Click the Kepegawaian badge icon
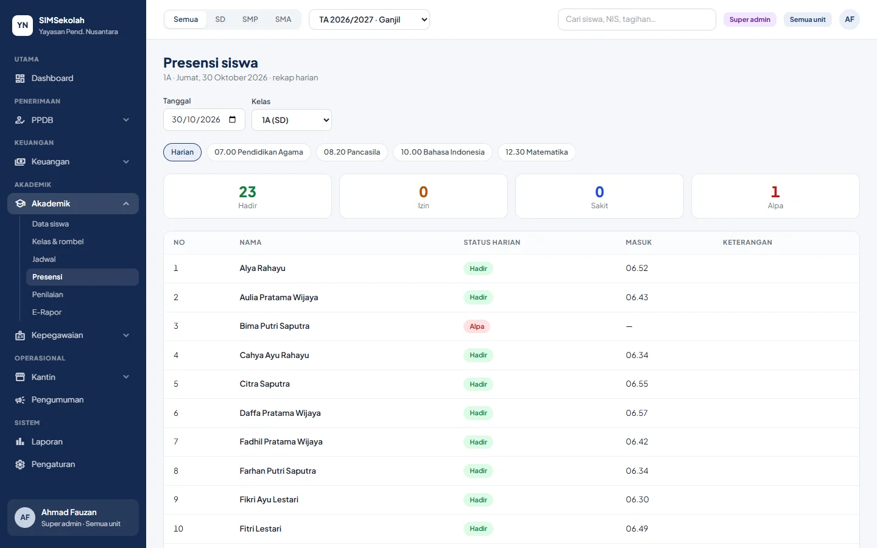This screenshot has width=877, height=548. pos(20,335)
